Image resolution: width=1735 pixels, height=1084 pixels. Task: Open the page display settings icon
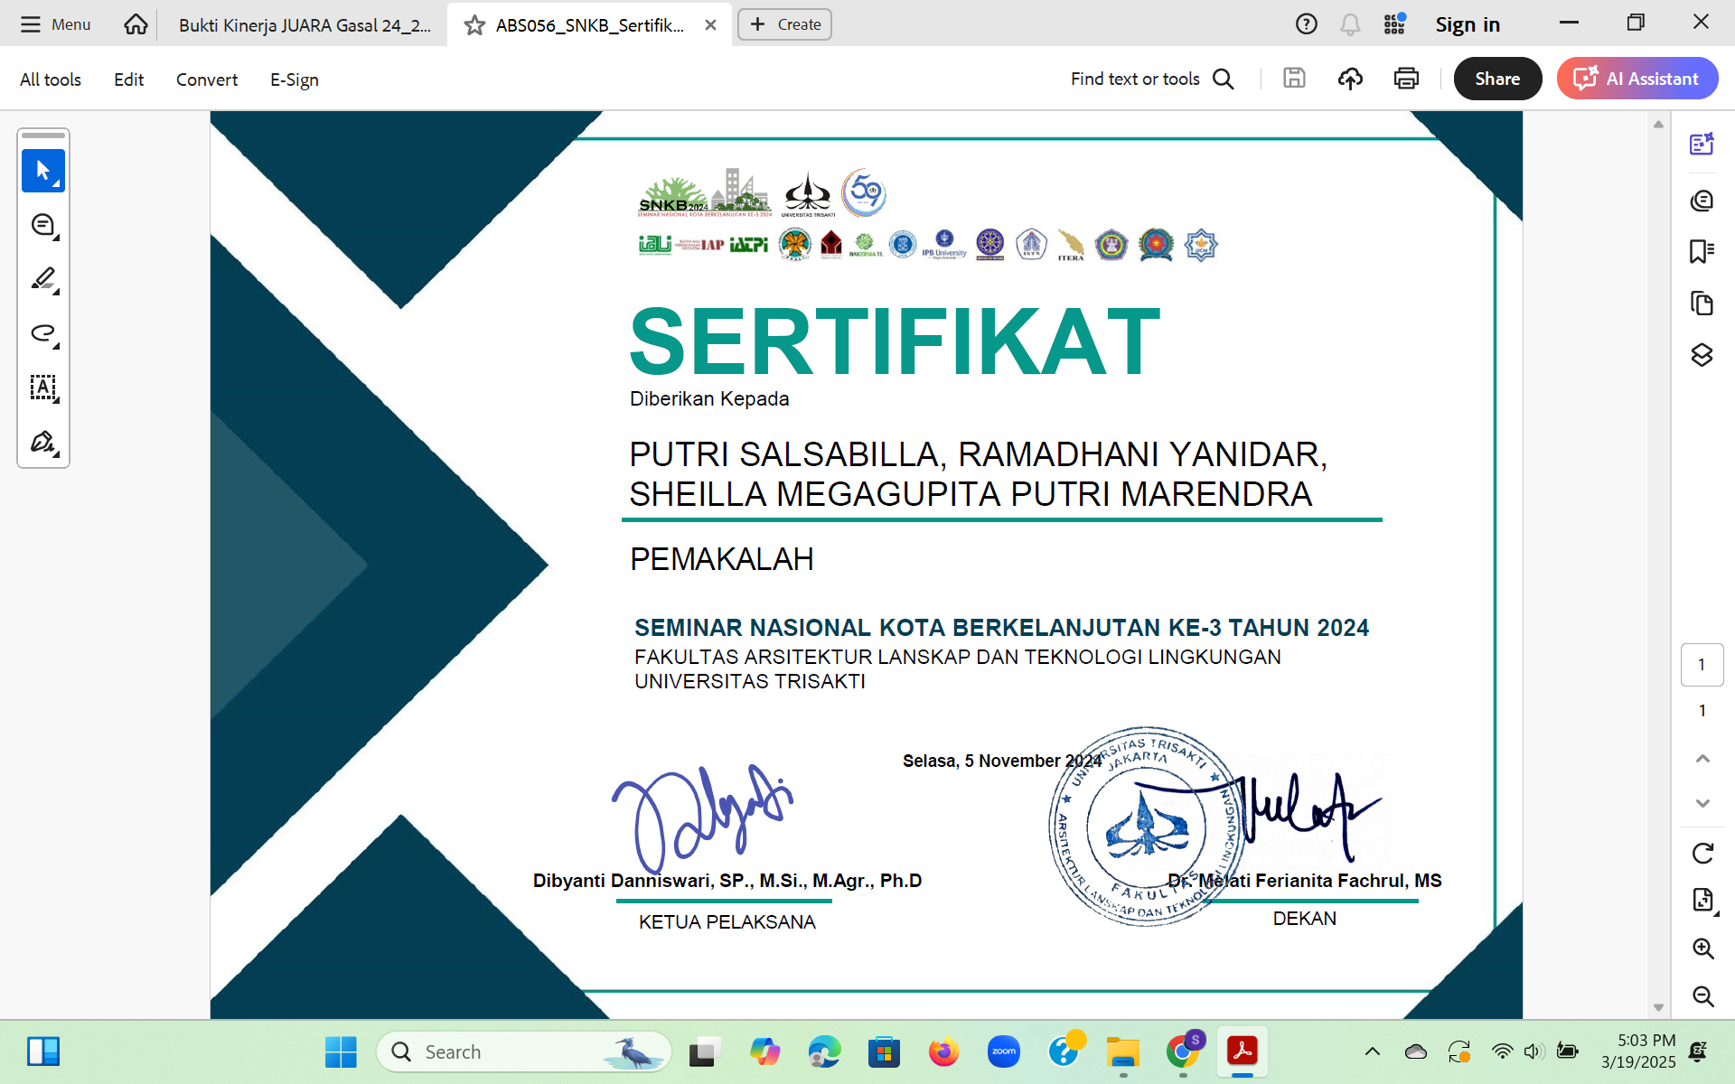1702,900
